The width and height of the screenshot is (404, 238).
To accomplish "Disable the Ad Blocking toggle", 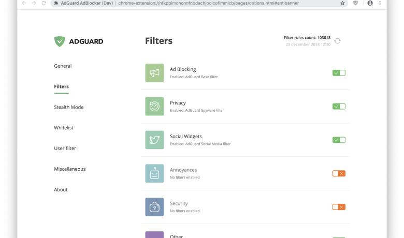I will coord(339,73).
